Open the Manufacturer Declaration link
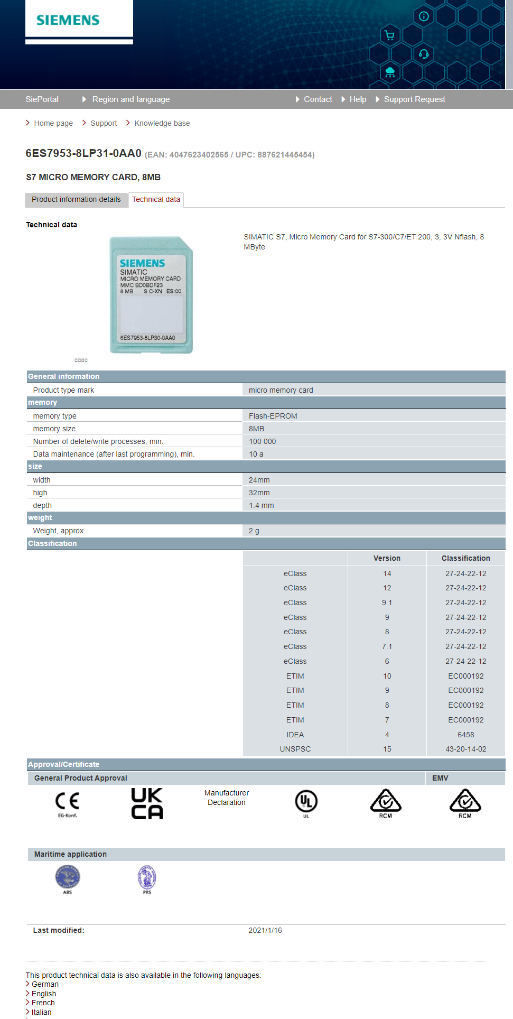The width and height of the screenshot is (513, 1019). click(x=227, y=798)
